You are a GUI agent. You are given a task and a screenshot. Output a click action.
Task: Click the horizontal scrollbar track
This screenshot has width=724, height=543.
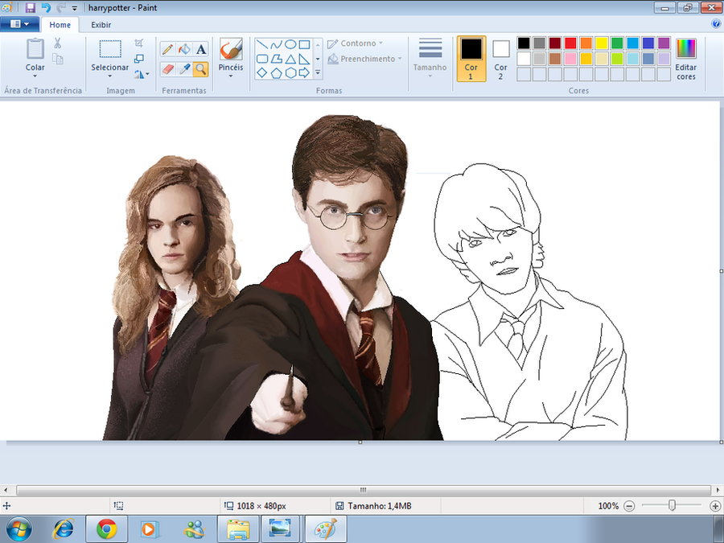(x=364, y=490)
